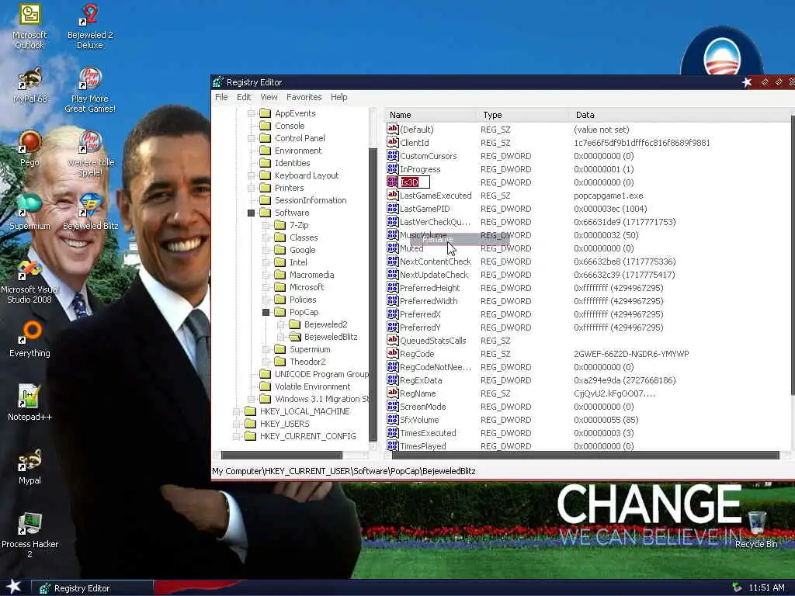Sort values by Type column header
This screenshot has height=596, width=795.
pos(522,115)
